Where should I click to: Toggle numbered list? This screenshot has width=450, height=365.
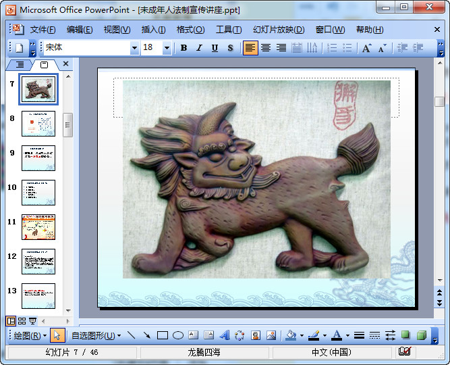point(332,48)
